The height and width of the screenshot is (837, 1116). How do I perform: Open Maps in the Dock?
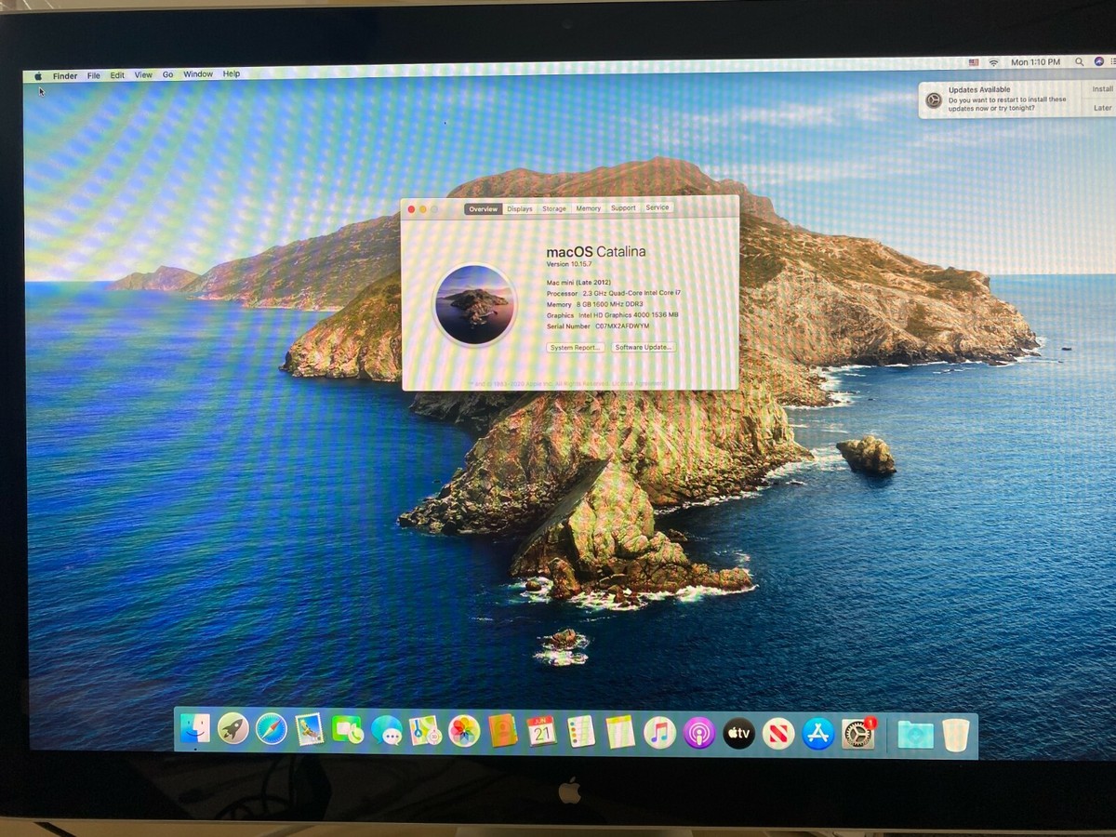tap(425, 731)
